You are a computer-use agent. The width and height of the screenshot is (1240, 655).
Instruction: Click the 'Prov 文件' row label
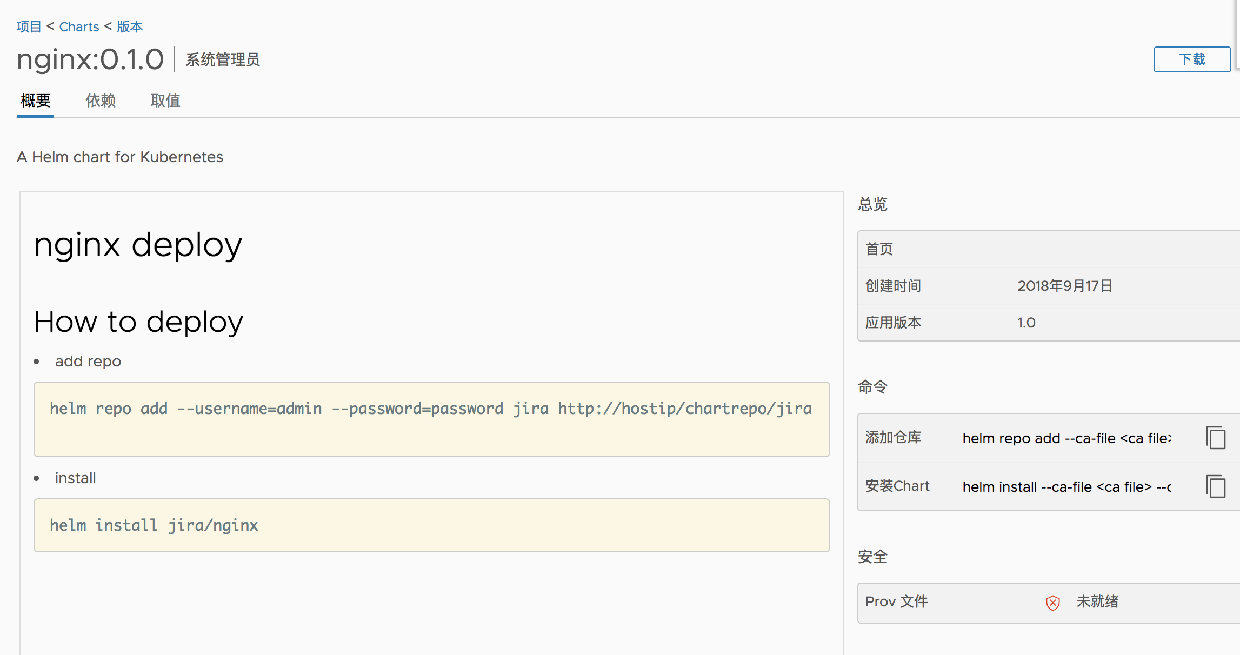coord(896,601)
